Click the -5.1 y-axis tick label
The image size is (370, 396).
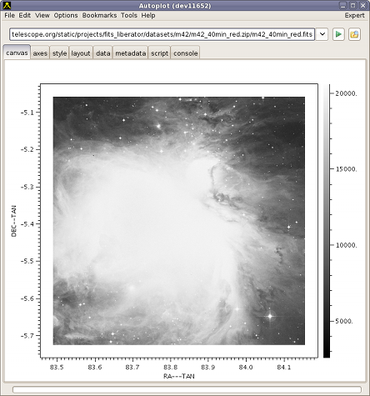pyautogui.click(x=27, y=113)
